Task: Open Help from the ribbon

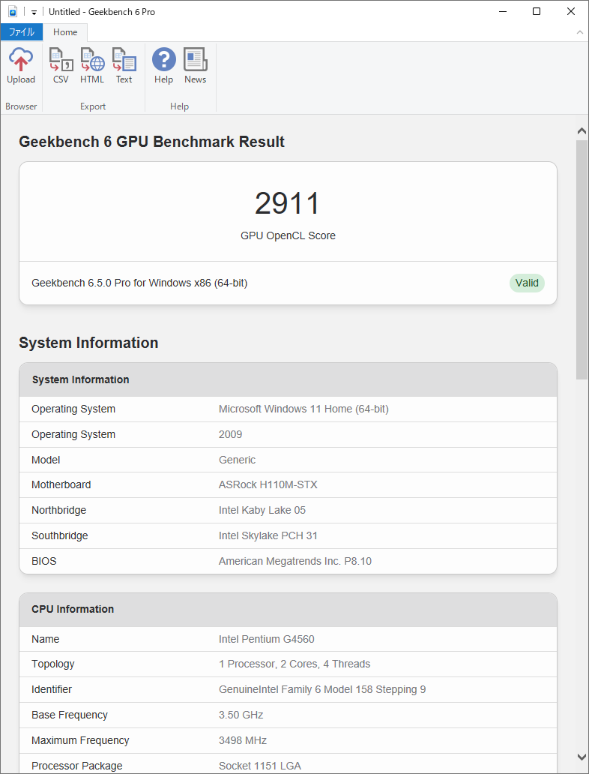Action: (x=163, y=60)
